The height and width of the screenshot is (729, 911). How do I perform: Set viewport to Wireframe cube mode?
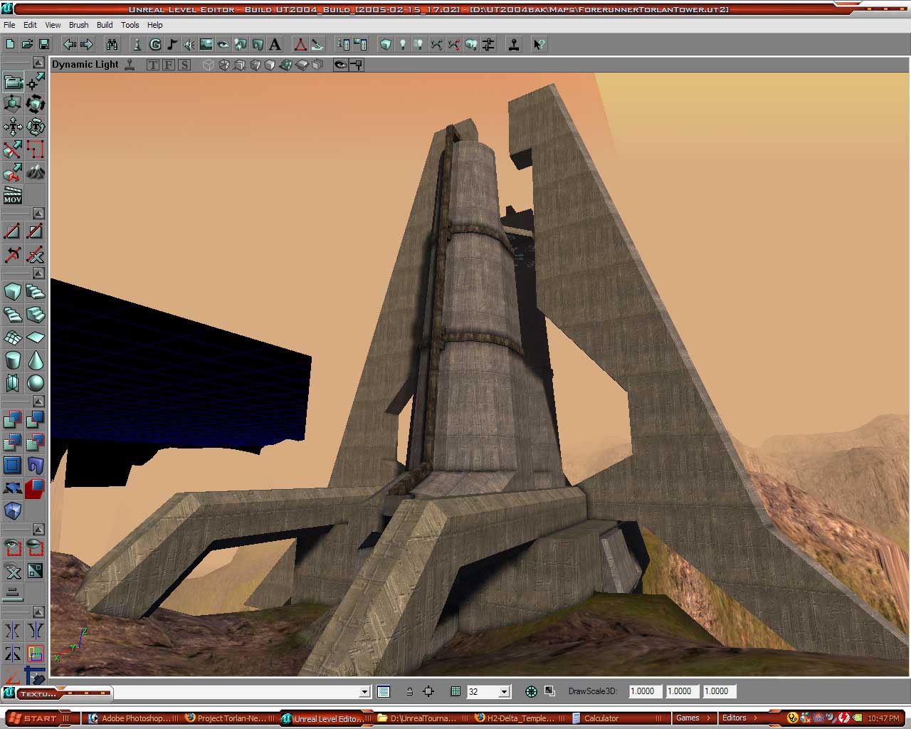209,65
